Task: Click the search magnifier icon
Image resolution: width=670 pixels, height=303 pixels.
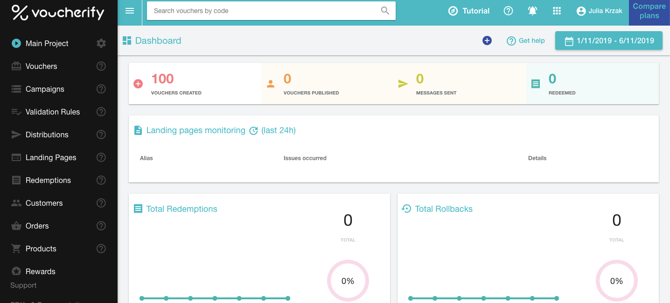Action: pyautogui.click(x=384, y=10)
